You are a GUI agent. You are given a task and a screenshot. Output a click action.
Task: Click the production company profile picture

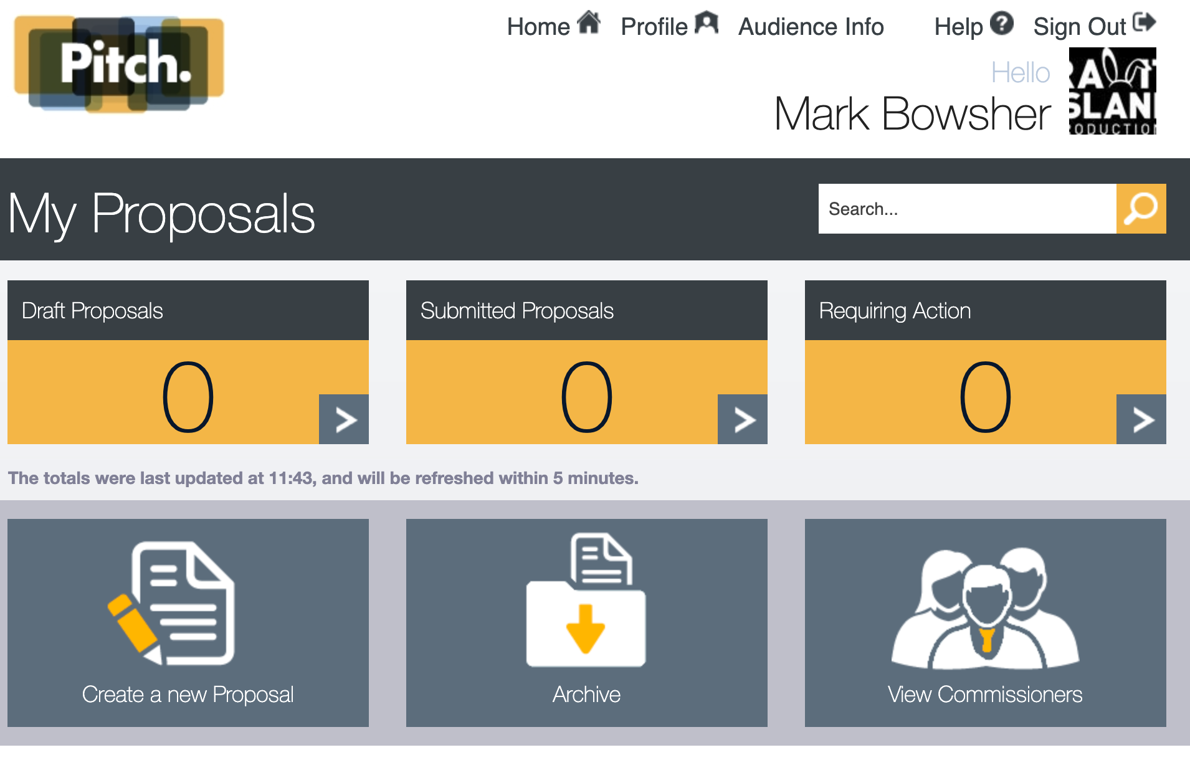point(1112,91)
